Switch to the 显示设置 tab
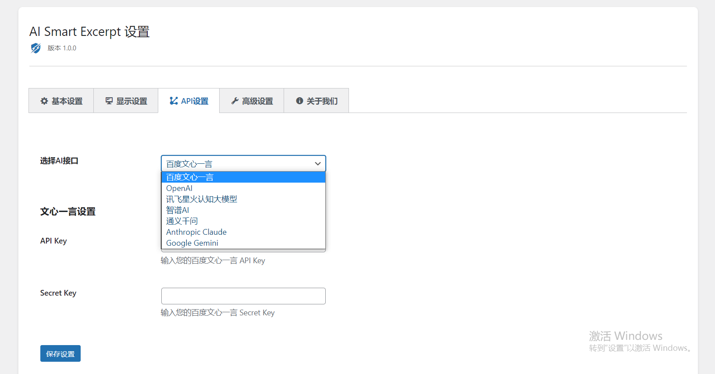Image resolution: width=715 pixels, height=374 pixels. [126, 101]
